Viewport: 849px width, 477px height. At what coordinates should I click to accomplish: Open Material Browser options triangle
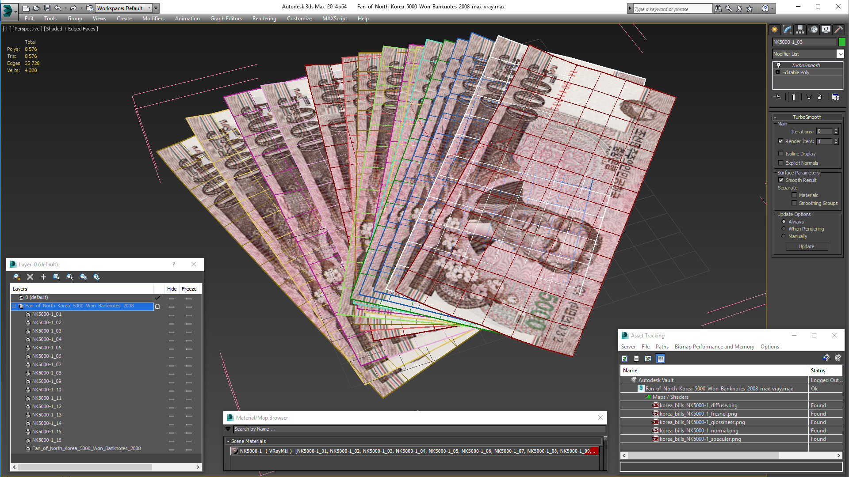(228, 429)
